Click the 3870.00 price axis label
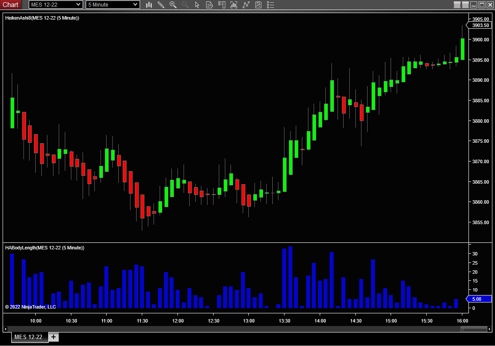The height and width of the screenshot is (346, 495). (481, 161)
